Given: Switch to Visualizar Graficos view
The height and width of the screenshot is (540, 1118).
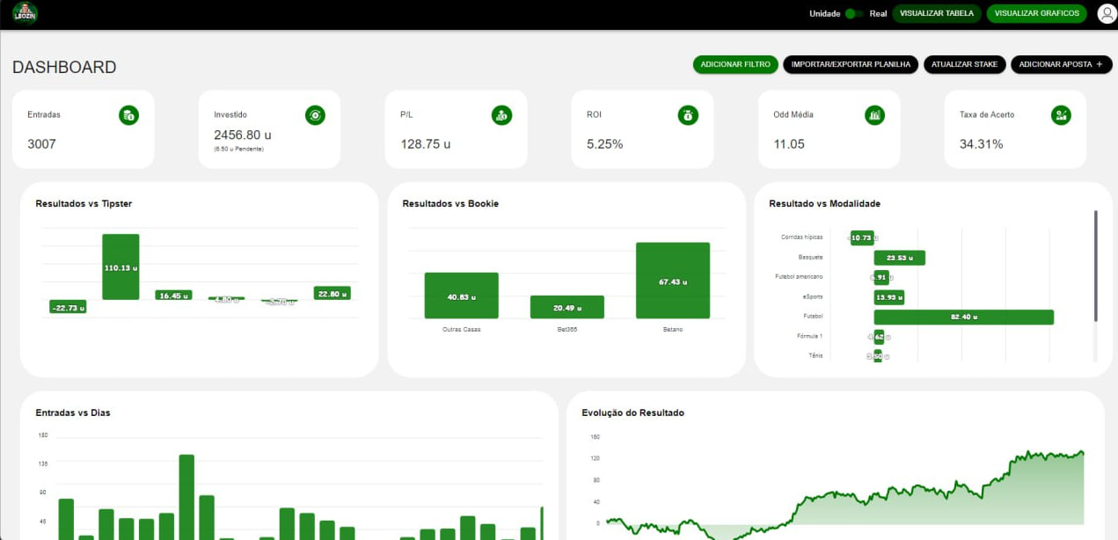Looking at the screenshot, I should tap(1036, 13).
